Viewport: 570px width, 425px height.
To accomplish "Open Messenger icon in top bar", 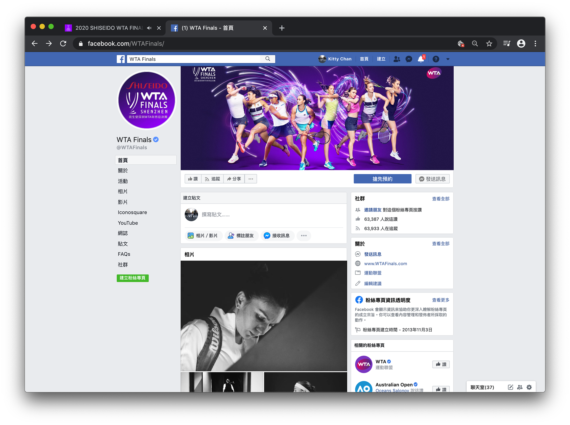I will tap(409, 59).
